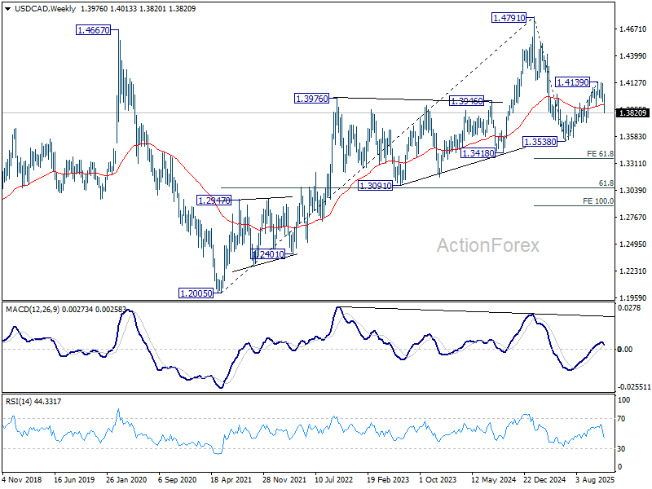This screenshot has height=489, width=652.
Task: Select the 22 Dec 2024 date marker
Action: tap(544, 479)
